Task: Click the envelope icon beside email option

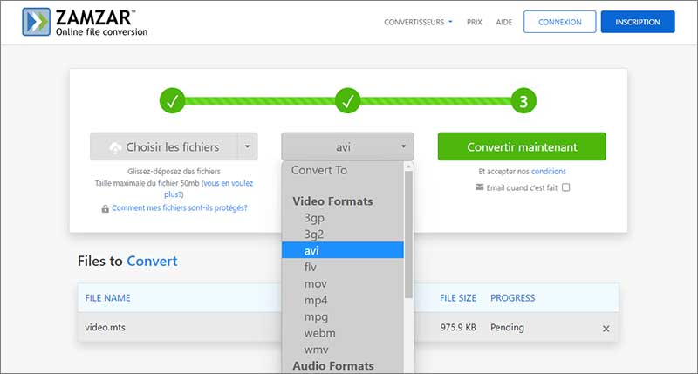Action: (479, 187)
